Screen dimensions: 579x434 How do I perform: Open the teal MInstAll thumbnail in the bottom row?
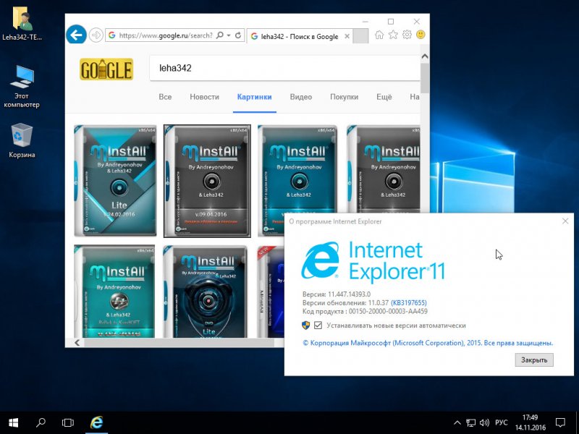pyautogui.click(x=114, y=292)
